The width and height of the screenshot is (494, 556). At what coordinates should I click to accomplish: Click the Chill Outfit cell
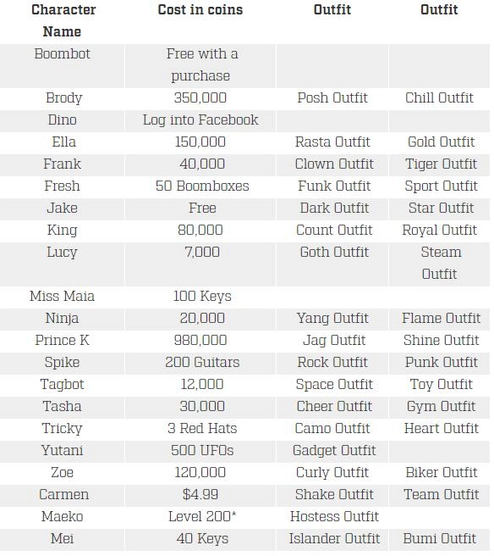point(439,97)
